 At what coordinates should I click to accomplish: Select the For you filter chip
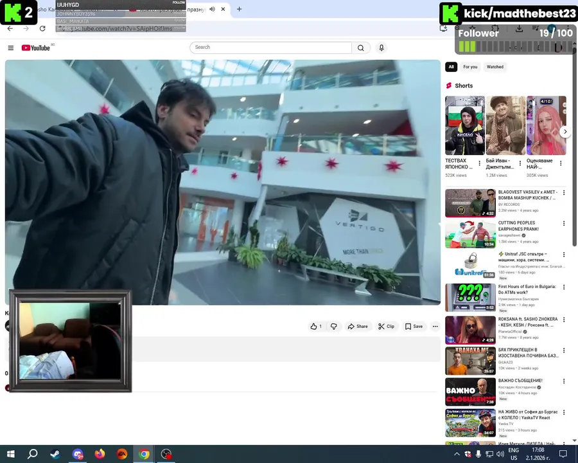click(x=470, y=67)
